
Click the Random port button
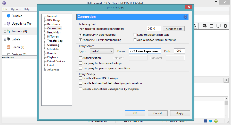pyautogui.click(x=174, y=29)
